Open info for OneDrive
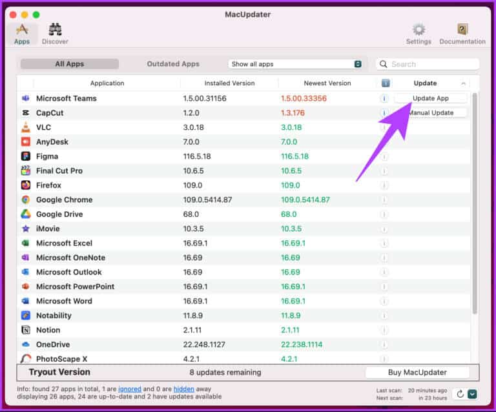This screenshot has height=412, width=496. click(384, 345)
